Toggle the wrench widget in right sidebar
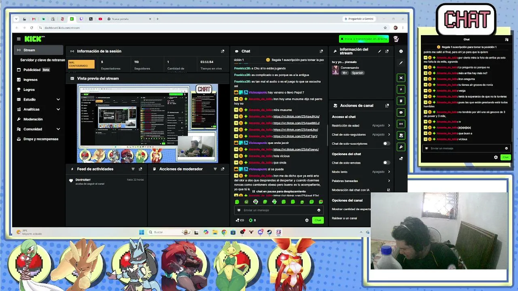The image size is (518, 291). [401, 147]
